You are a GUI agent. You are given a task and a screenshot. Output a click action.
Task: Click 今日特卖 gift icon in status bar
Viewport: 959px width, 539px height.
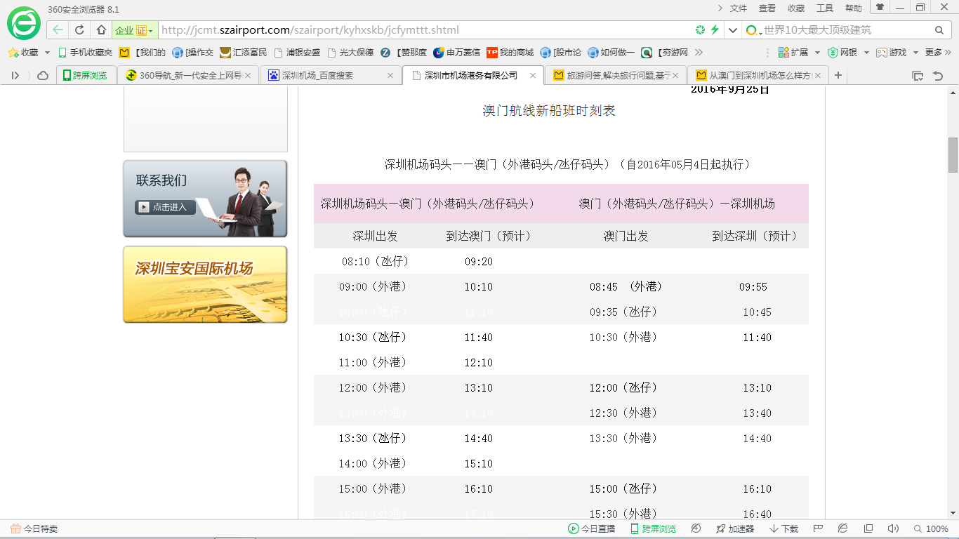coord(34,529)
